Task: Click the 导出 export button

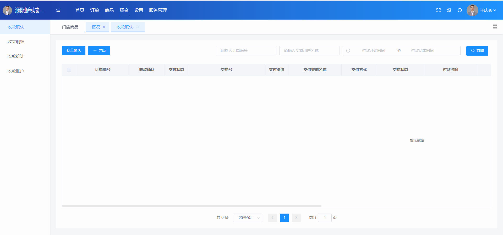Action: 99,51
